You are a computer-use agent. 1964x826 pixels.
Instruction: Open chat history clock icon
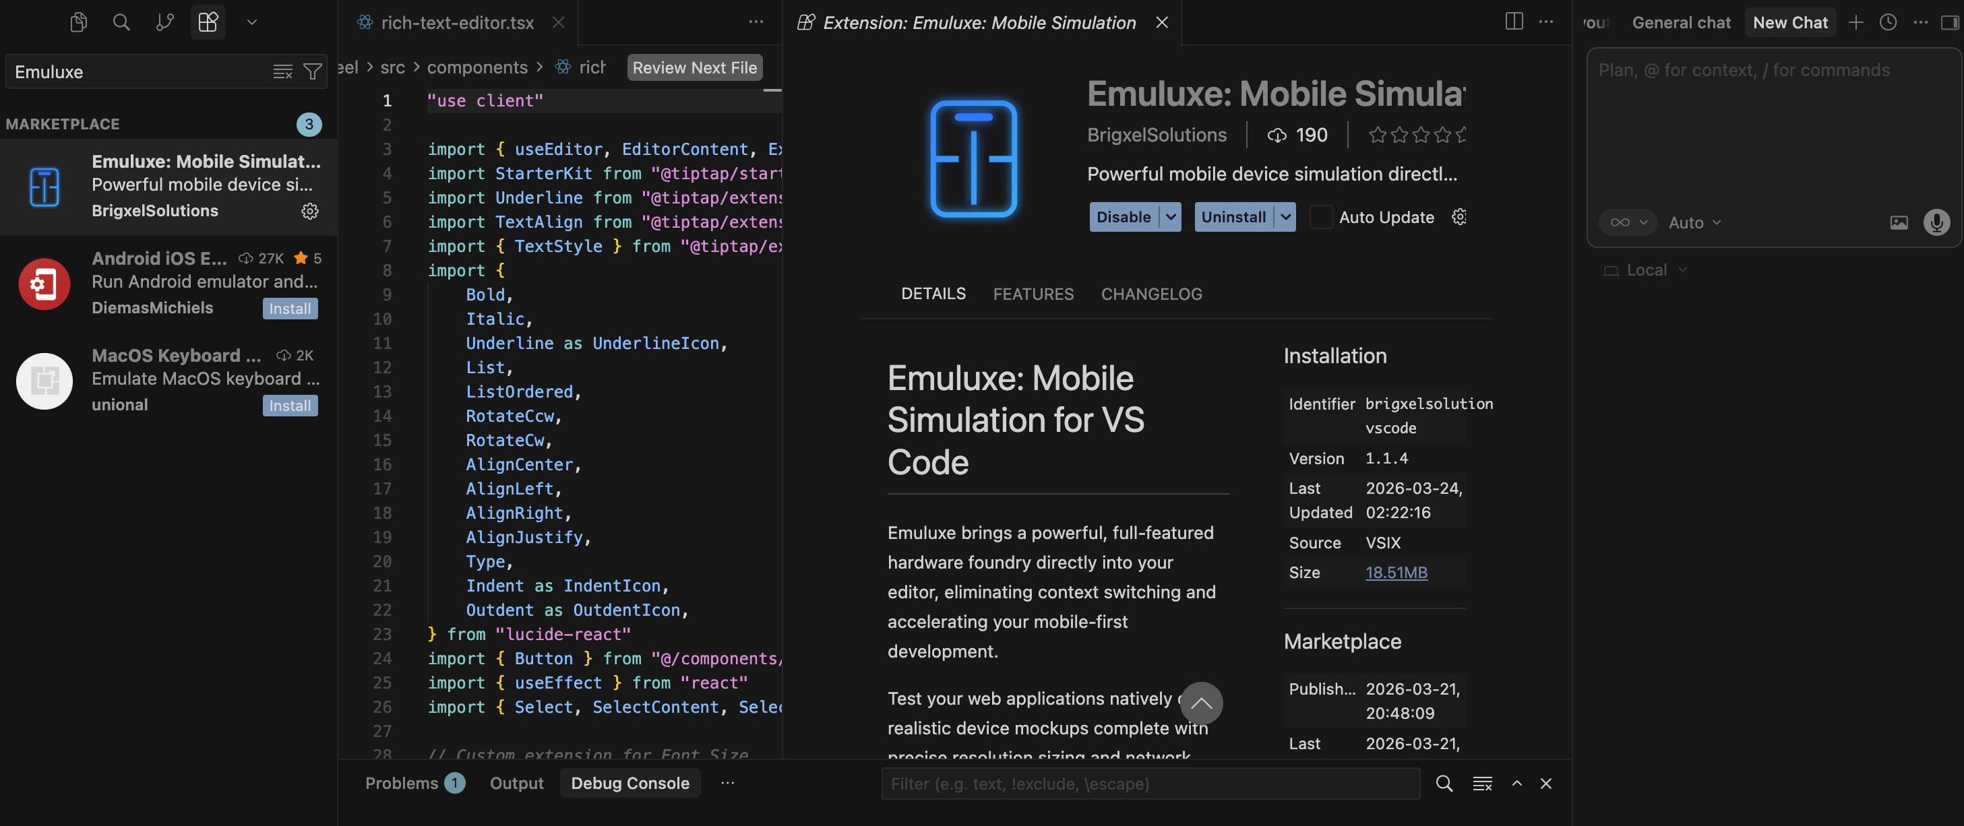pyautogui.click(x=1888, y=22)
